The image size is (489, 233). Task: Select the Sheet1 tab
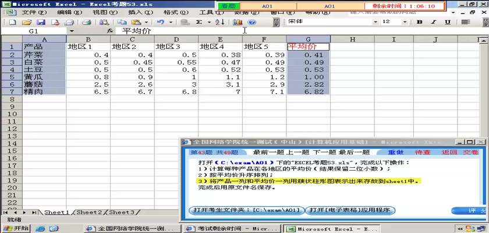click(x=56, y=213)
